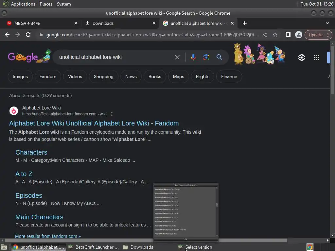Image resolution: width=335 pixels, height=251 pixels.
Task: Filter results by Shopping
Action: tap(104, 76)
